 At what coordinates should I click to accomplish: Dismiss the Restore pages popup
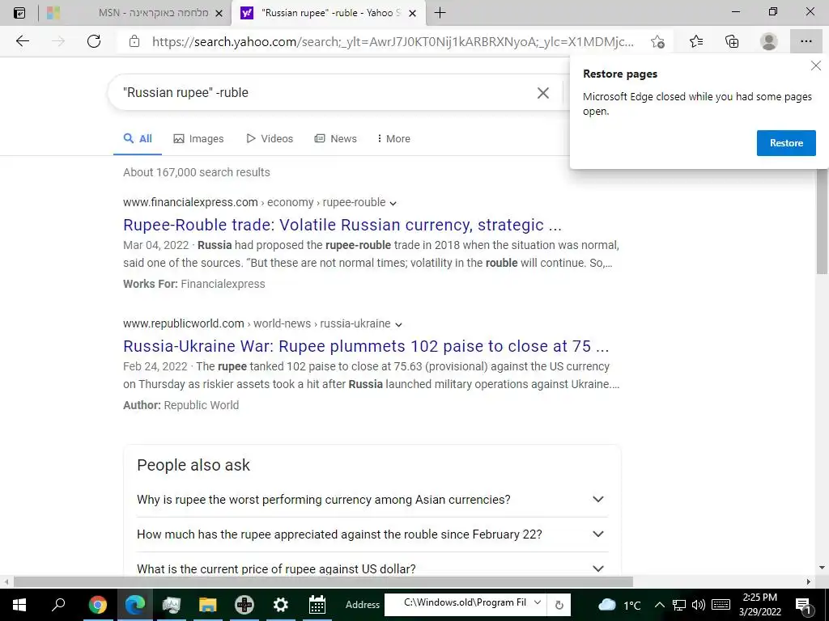tap(816, 66)
